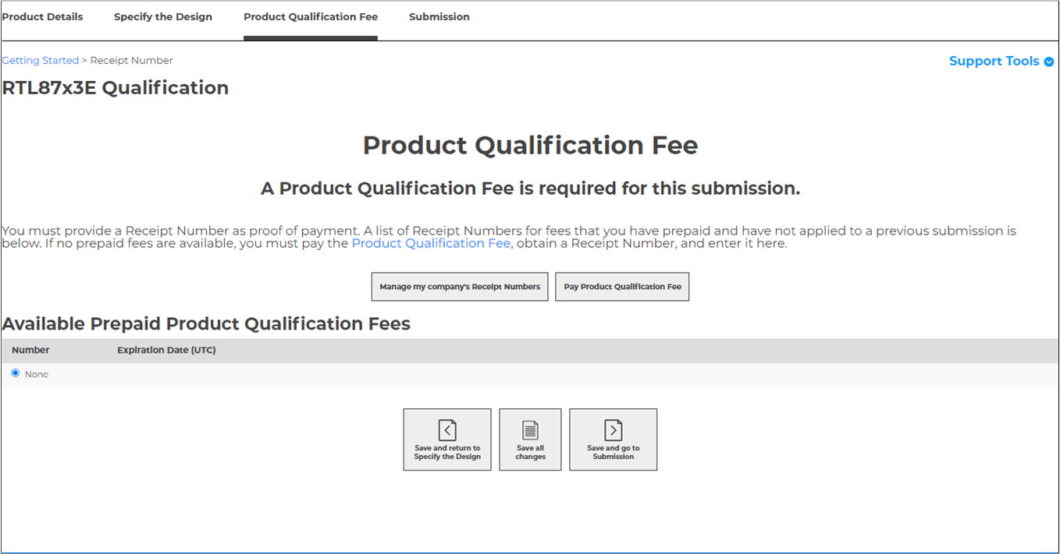Screen dimensions: 1060x554
Task: Follow the Getting Started breadcrumb link
Action: coord(41,60)
